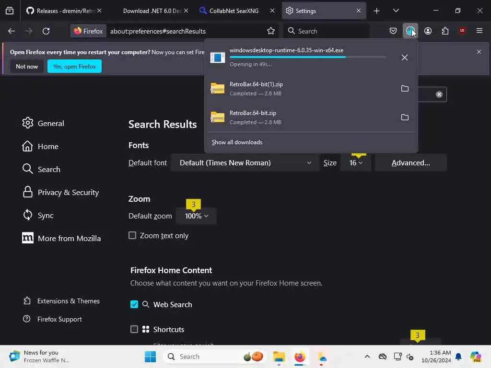Screen dimensions: 491x368
Task: Open Save to Pocket icon
Action: (x=393, y=31)
